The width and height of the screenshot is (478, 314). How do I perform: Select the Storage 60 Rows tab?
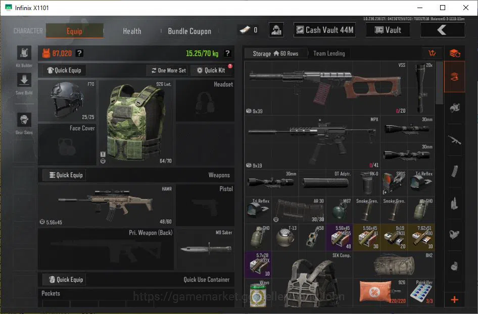coord(275,54)
